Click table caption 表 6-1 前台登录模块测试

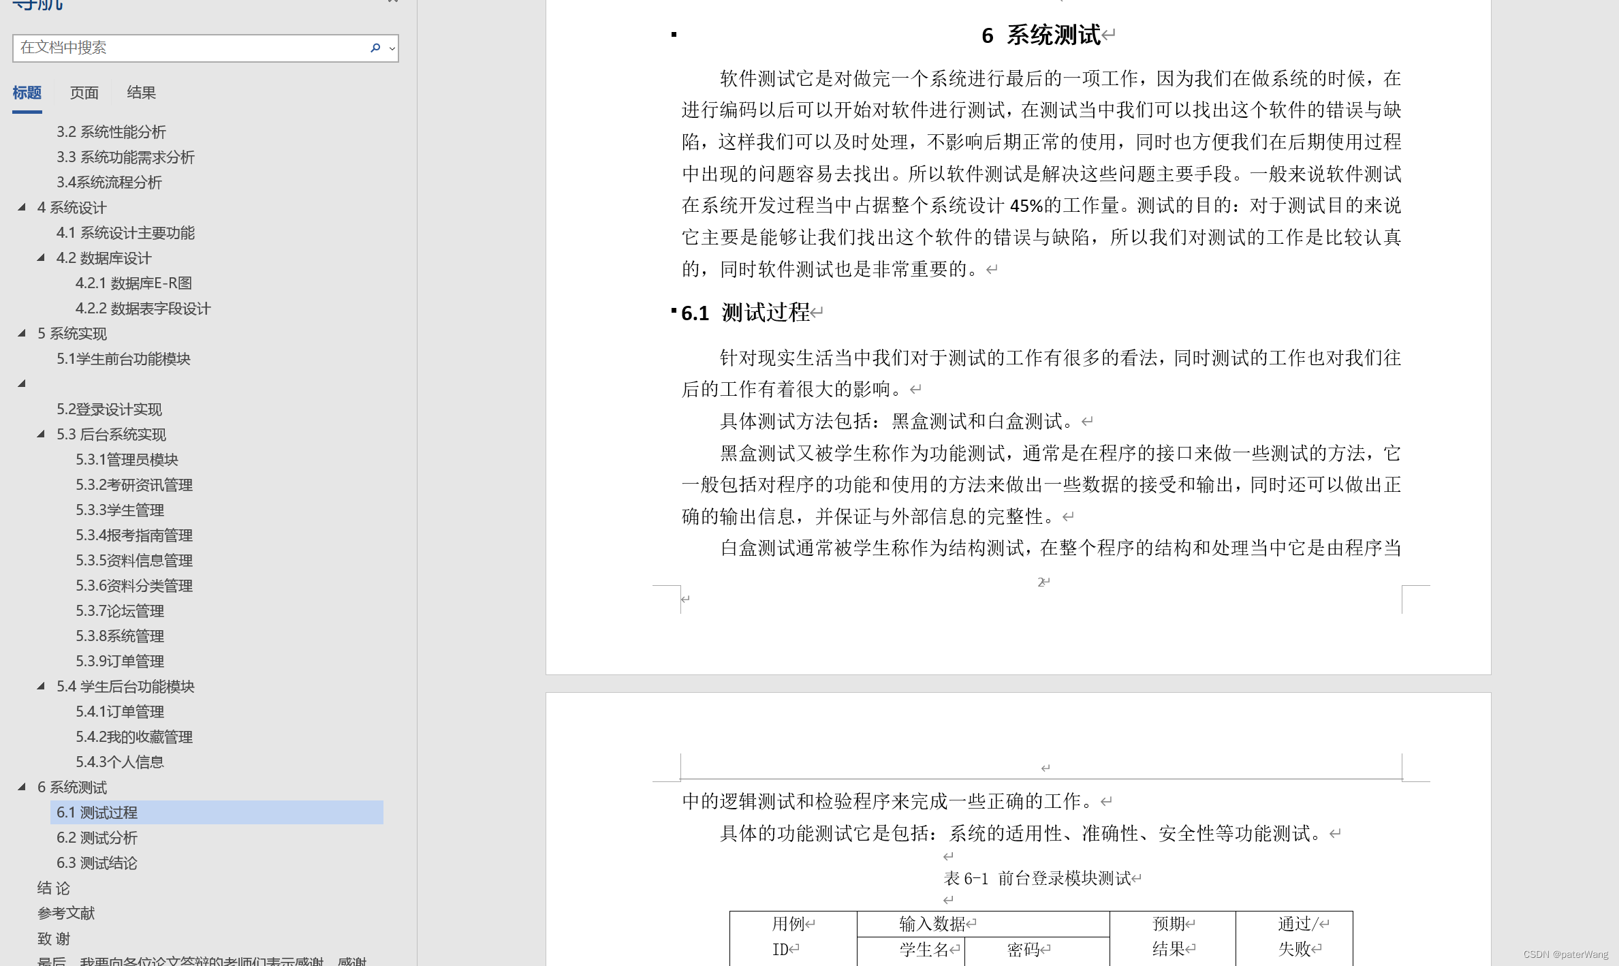[x=1038, y=878]
